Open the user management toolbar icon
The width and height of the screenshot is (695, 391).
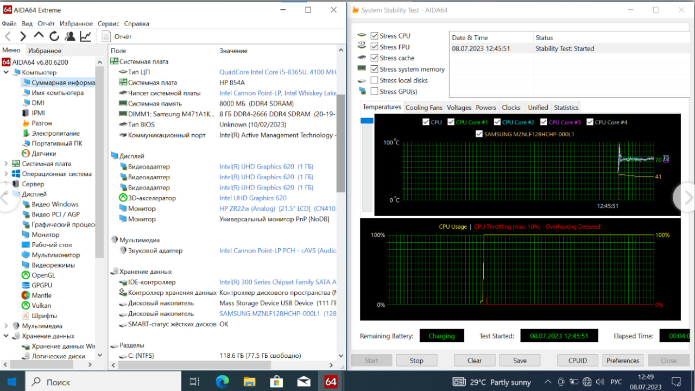70,36
